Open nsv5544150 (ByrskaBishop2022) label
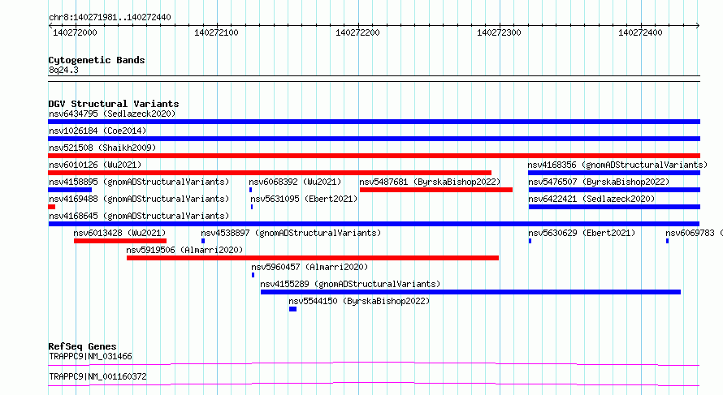Viewport: 723px width, 395px height. pyautogui.click(x=359, y=301)
